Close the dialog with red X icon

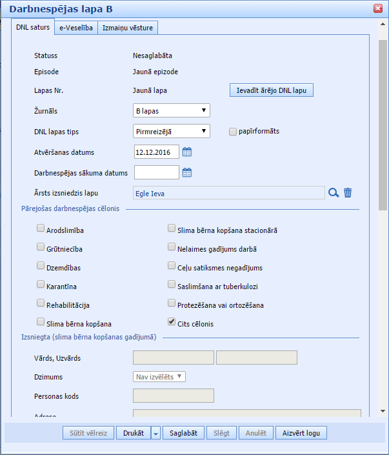click(x=377, y=8)
